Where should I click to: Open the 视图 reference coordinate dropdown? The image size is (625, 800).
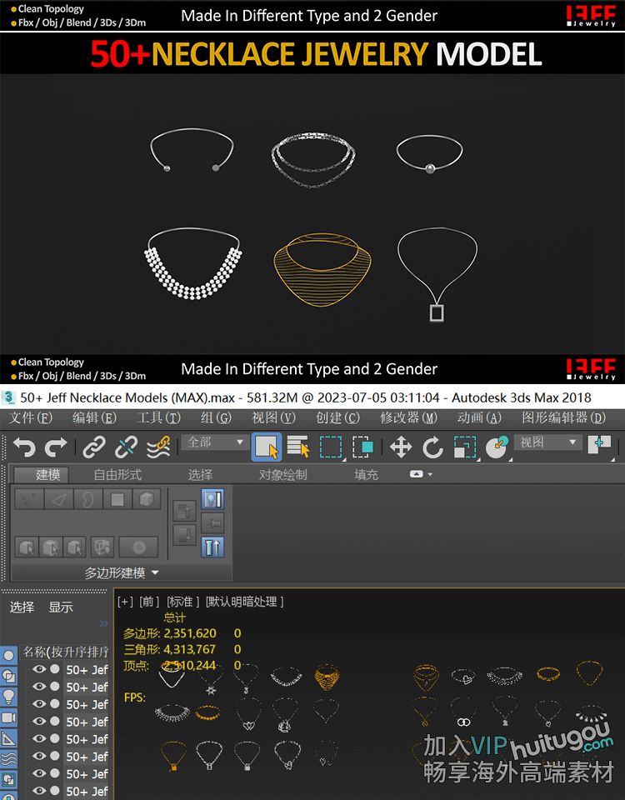[x=548, y=442]
